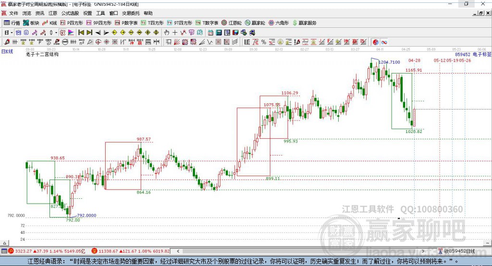Image resolution: width=492 pixels, height=266 pixels.
Task: Open the 9T四方形 tool
Action: (180, 23)
